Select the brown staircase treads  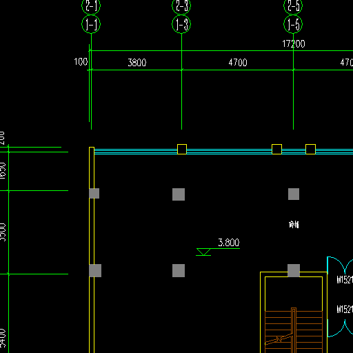[294, 331]
